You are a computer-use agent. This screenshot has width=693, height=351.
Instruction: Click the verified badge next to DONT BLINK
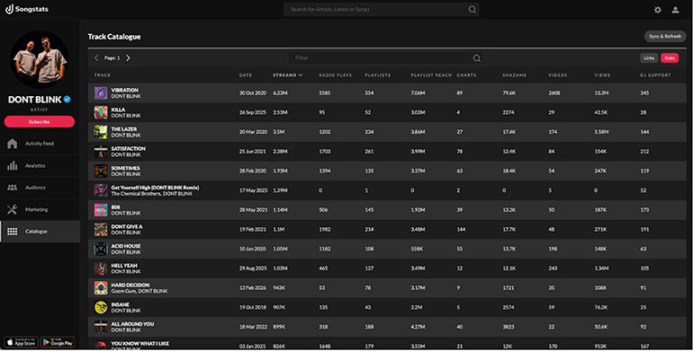pyautogui.click(x=67, y=100)
